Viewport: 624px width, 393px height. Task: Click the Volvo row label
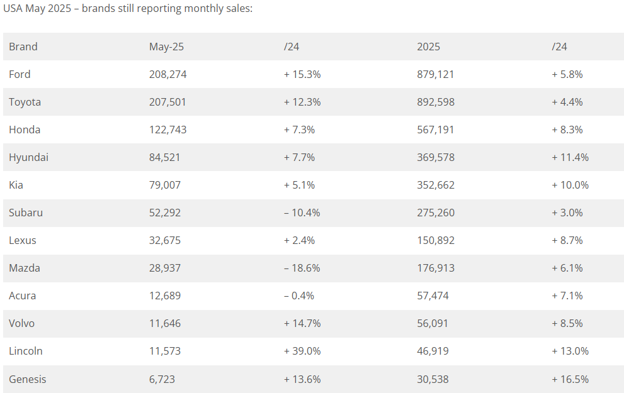coord(21,323)
